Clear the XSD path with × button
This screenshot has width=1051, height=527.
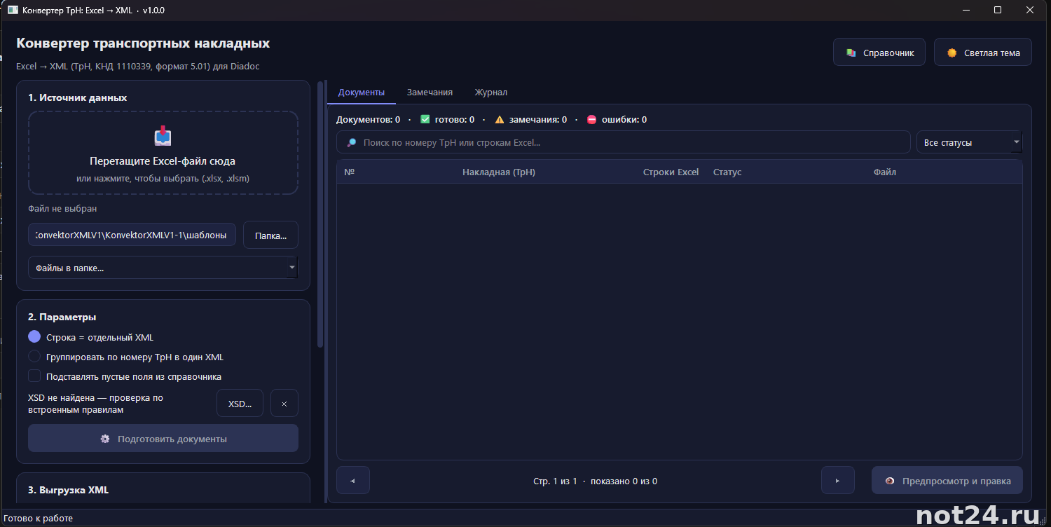tap(284, 403)
